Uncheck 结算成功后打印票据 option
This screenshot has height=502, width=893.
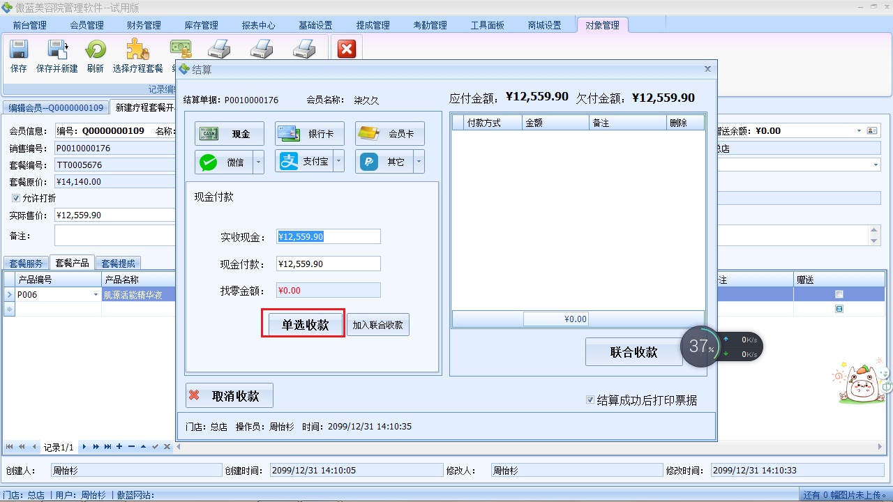click(x=590, y=399)
